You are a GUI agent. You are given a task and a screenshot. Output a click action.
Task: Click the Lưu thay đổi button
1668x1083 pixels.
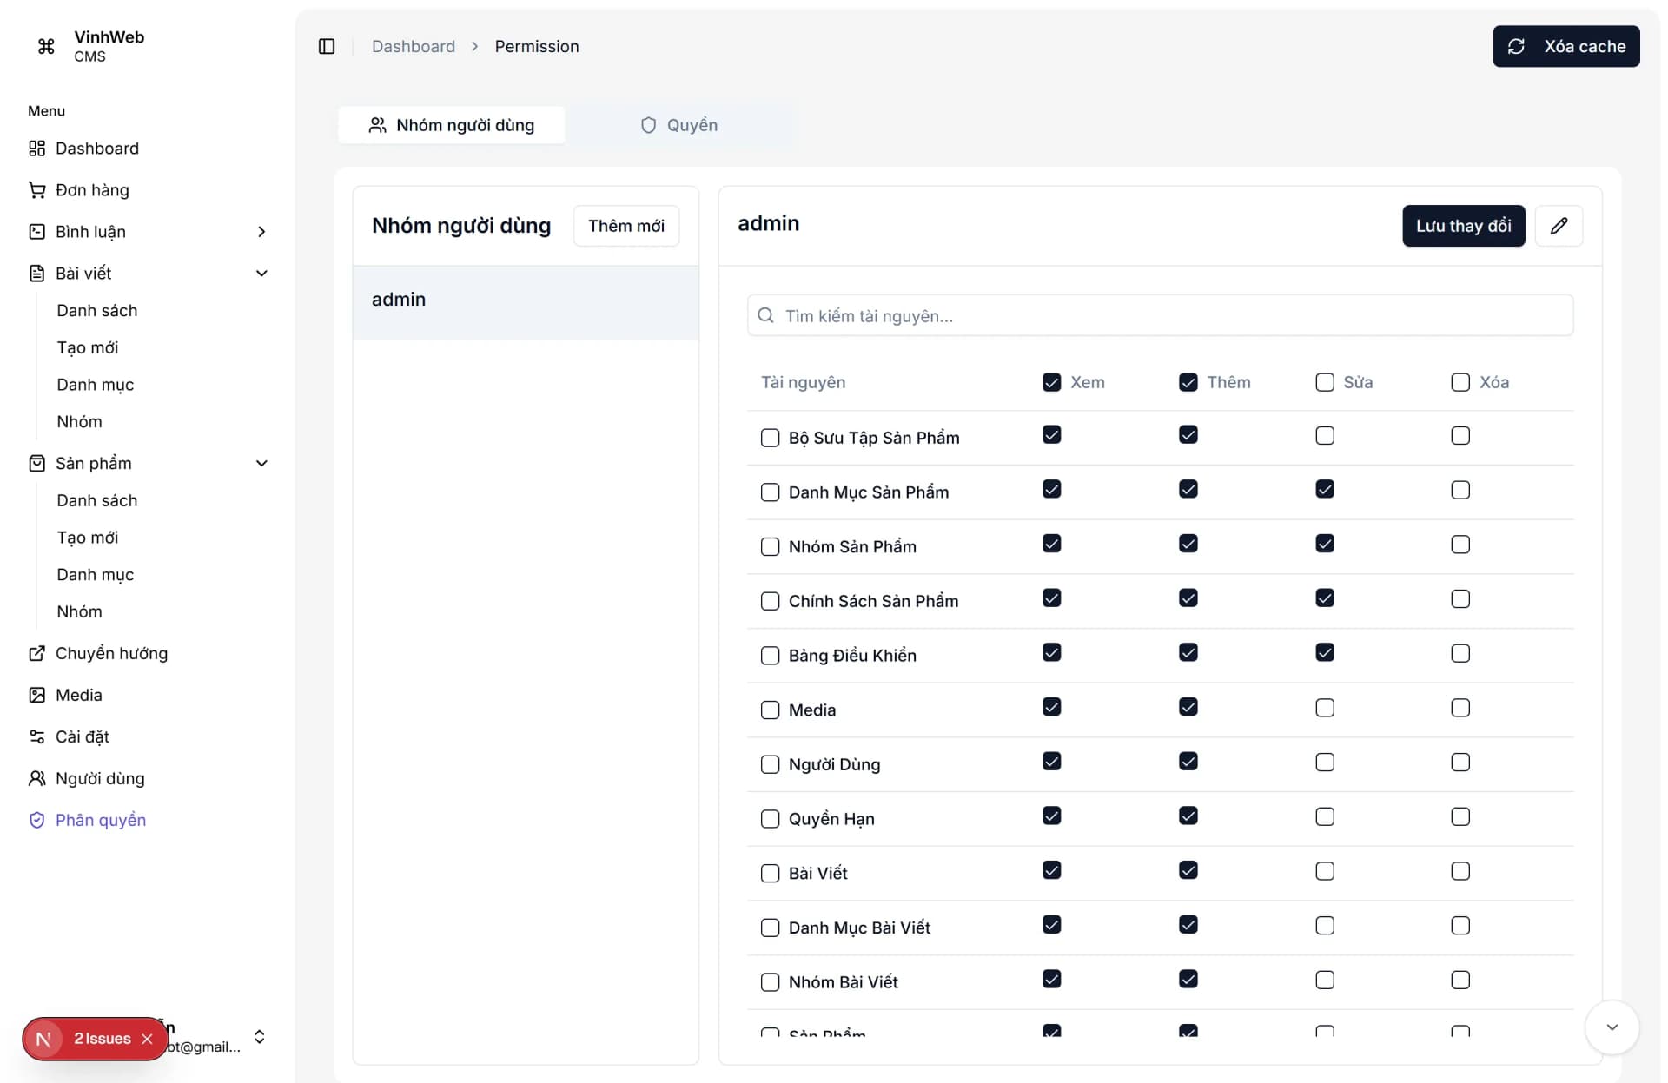coord(1463,226)
